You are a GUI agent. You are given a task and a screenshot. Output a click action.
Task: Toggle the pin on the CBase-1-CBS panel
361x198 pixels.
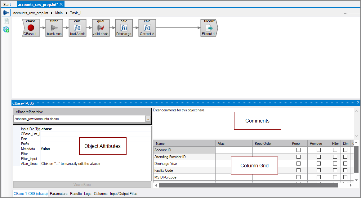[x=357, y=102]
